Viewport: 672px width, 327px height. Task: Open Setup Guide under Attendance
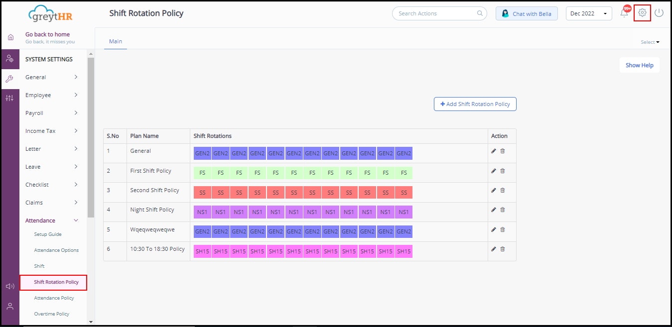tap(48, 234)
